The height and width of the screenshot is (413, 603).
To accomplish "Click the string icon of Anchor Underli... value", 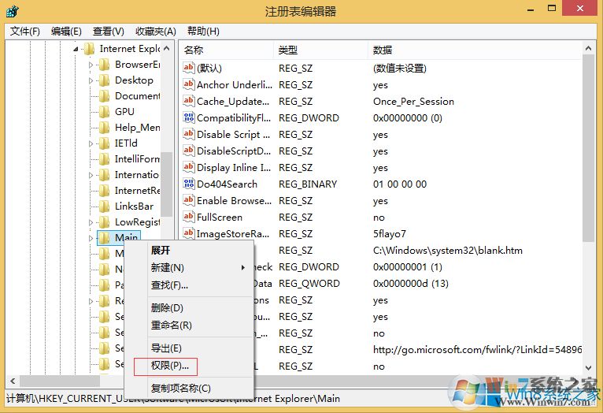I will point(188,84).
